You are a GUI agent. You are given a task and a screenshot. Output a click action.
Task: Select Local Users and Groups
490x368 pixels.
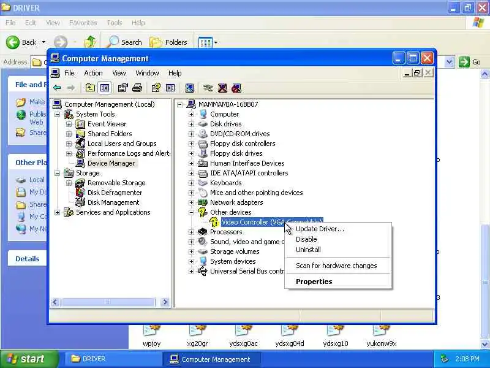pos(122,144)
